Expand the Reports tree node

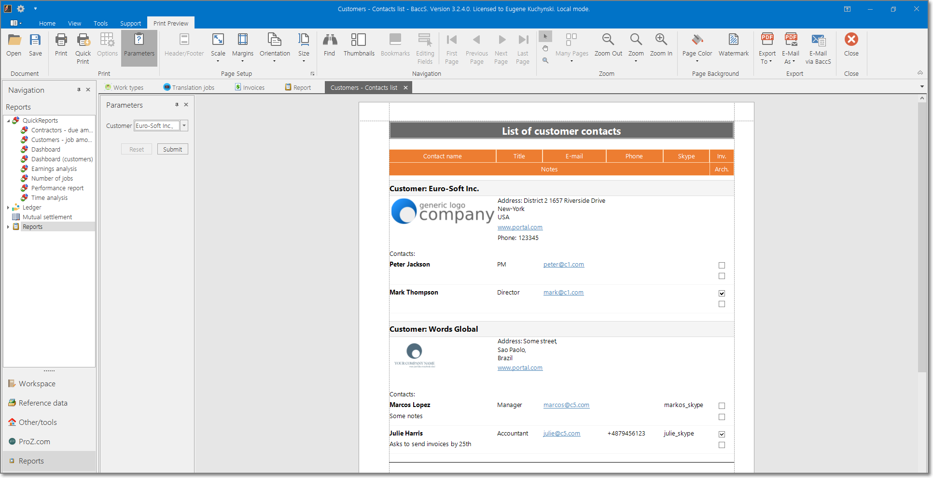click(x=8, y=227)
